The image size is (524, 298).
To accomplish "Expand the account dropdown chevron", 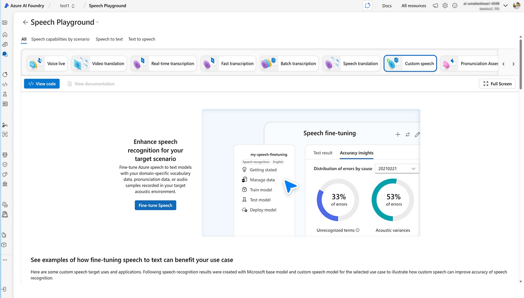I will (505, 6).
